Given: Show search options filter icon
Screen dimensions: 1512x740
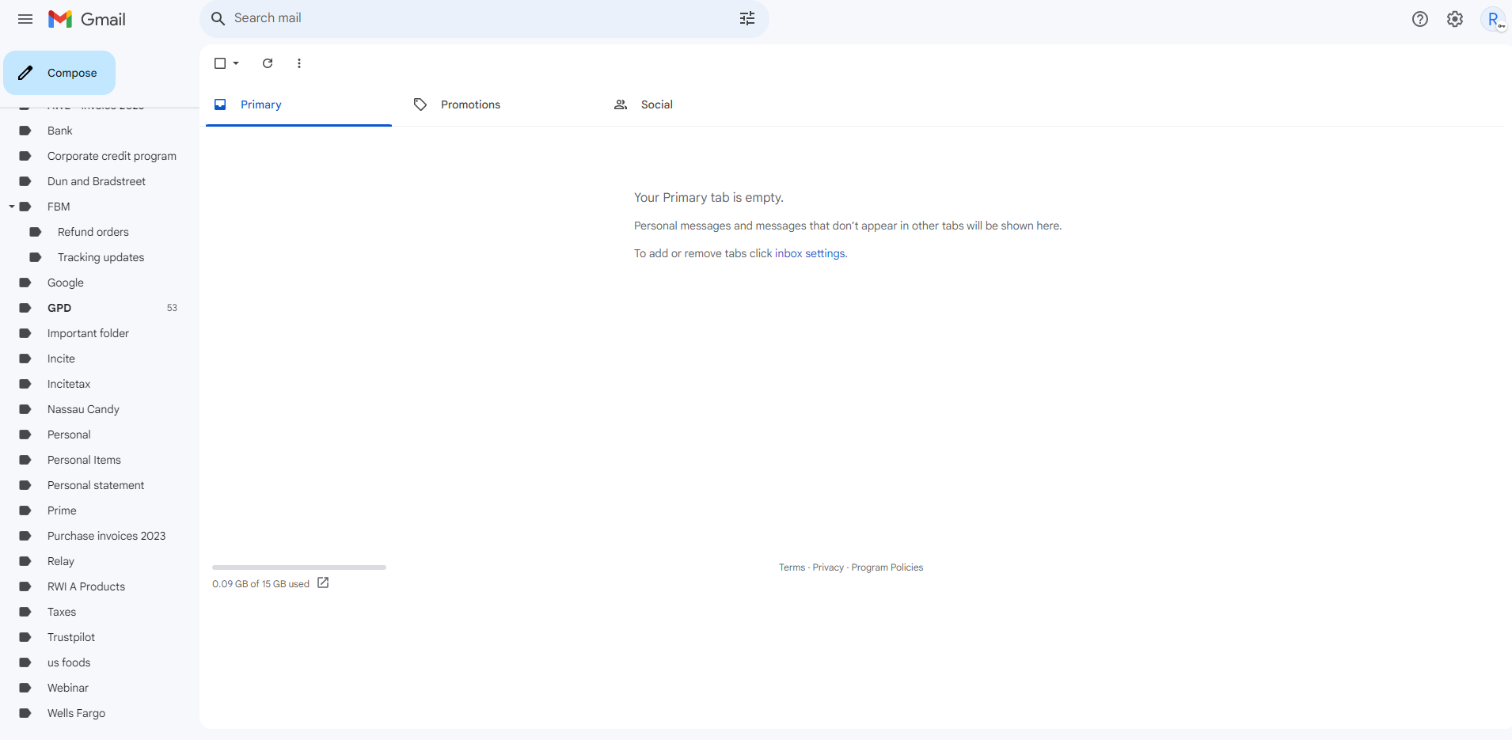Looking at the screenshot, I should 747,18.
